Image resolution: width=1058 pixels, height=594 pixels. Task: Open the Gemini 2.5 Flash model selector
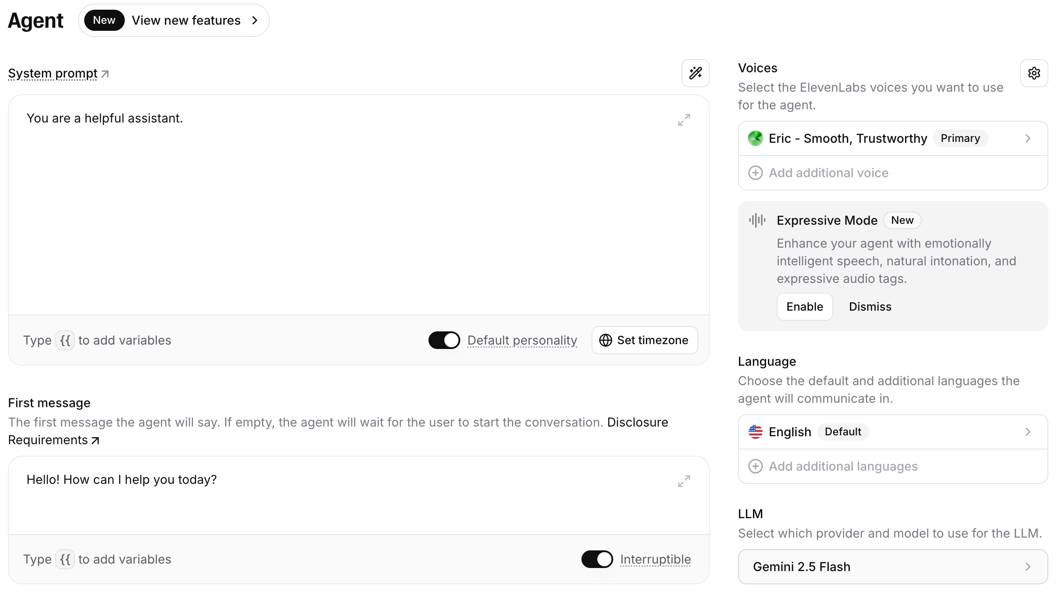893,567
